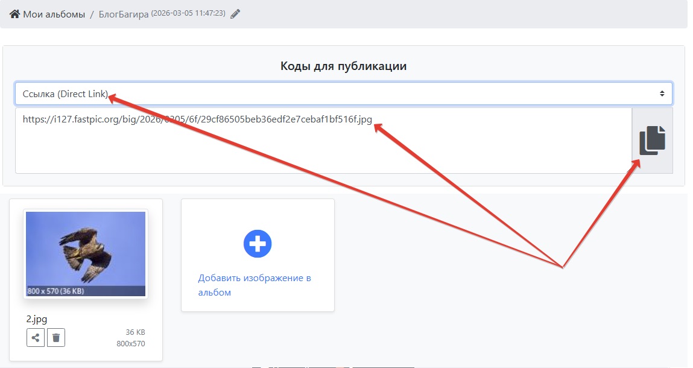Change the publication code type via the combo box
This screenshot has width=693, height=368.
[x=344, y=94]
